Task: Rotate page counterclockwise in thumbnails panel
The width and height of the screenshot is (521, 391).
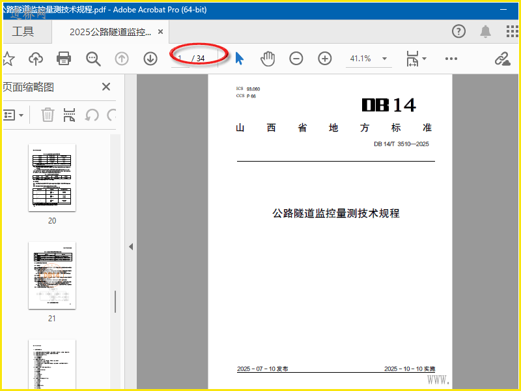Action: point(92,115)
